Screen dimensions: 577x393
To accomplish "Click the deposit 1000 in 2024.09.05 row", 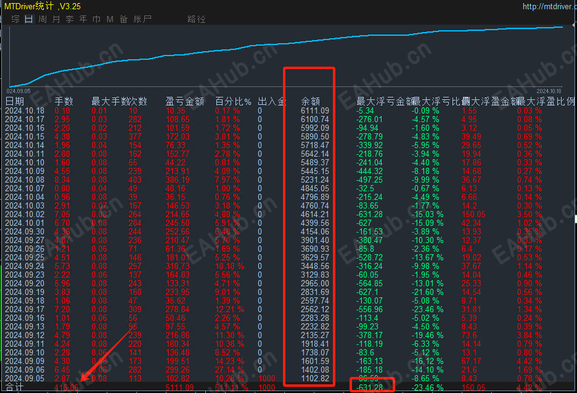I will (x=267, y=378).
